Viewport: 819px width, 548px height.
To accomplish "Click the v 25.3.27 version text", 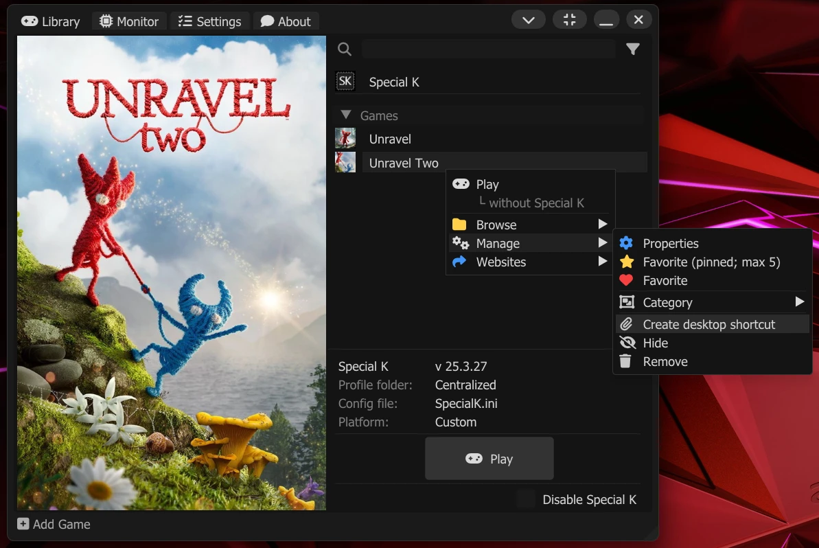I will [461, 367].
